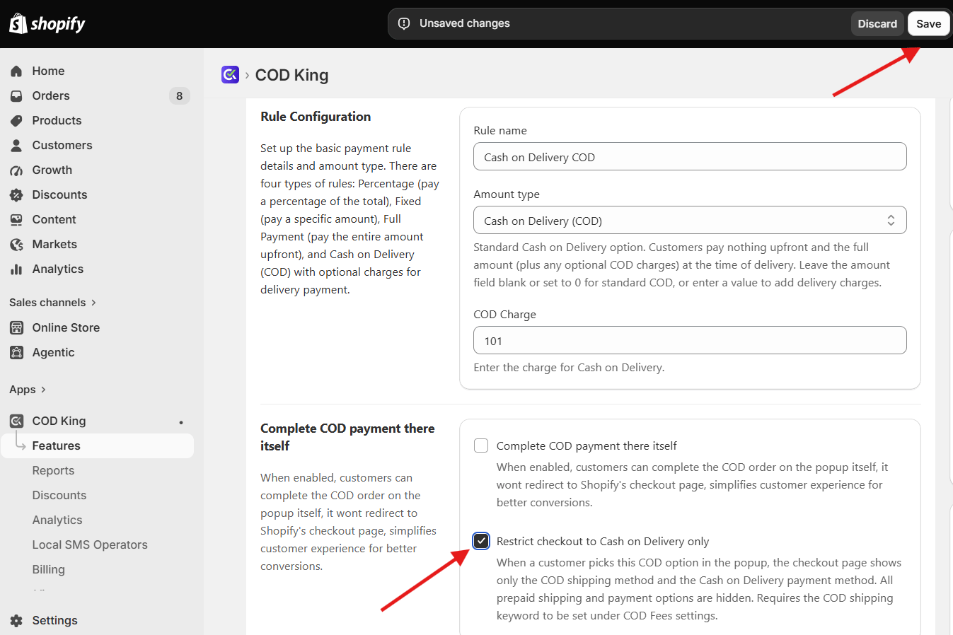Expand the Sales channels section
The image size is (953, 635).
click(x=53, y=302)
